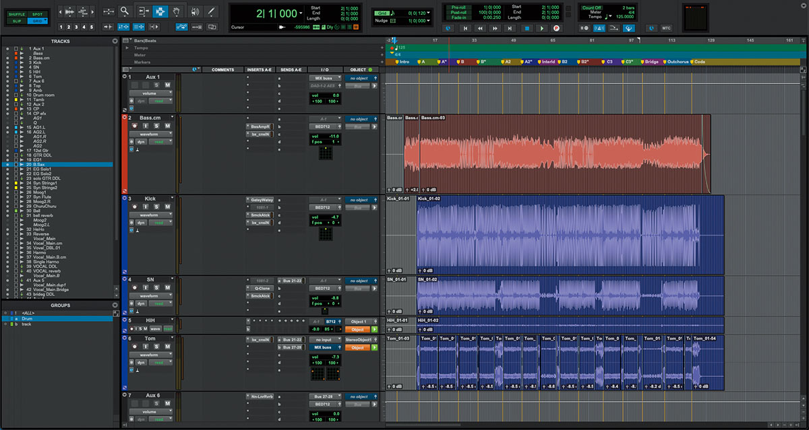
Task: Click the INSERTS A-E column header
Action: 260,69
